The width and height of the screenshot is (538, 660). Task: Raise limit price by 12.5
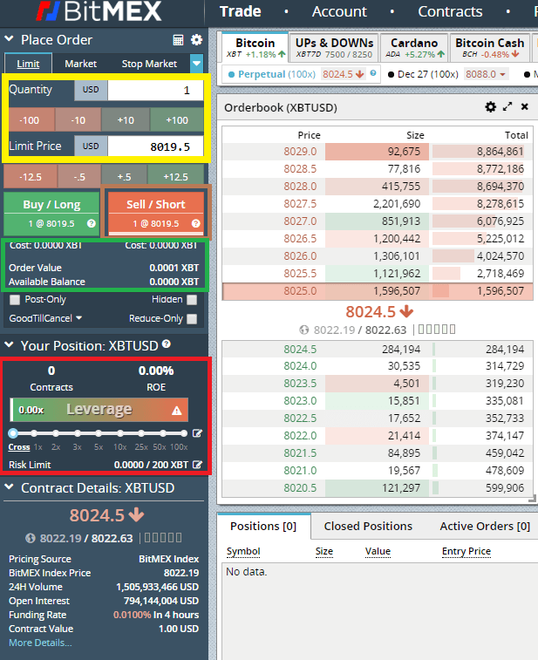[x=175, y=177]
